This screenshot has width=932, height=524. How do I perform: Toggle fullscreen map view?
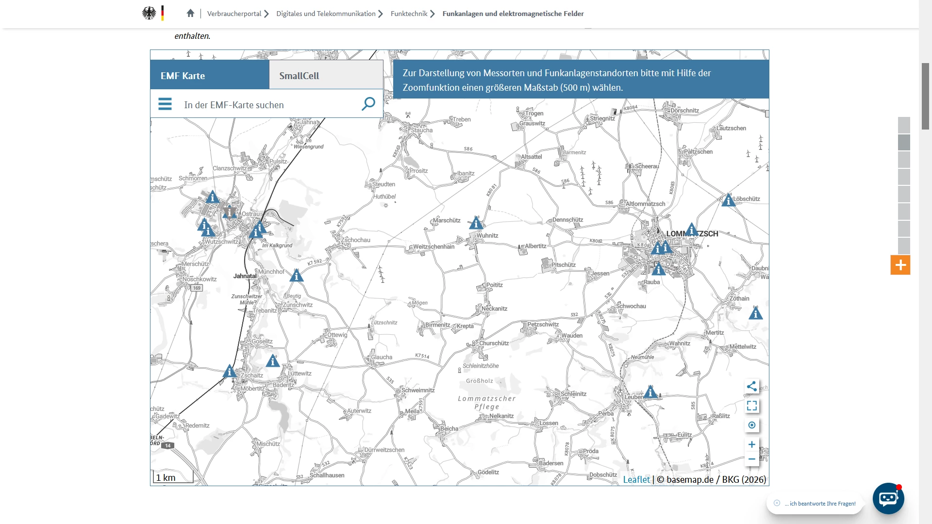751,406
